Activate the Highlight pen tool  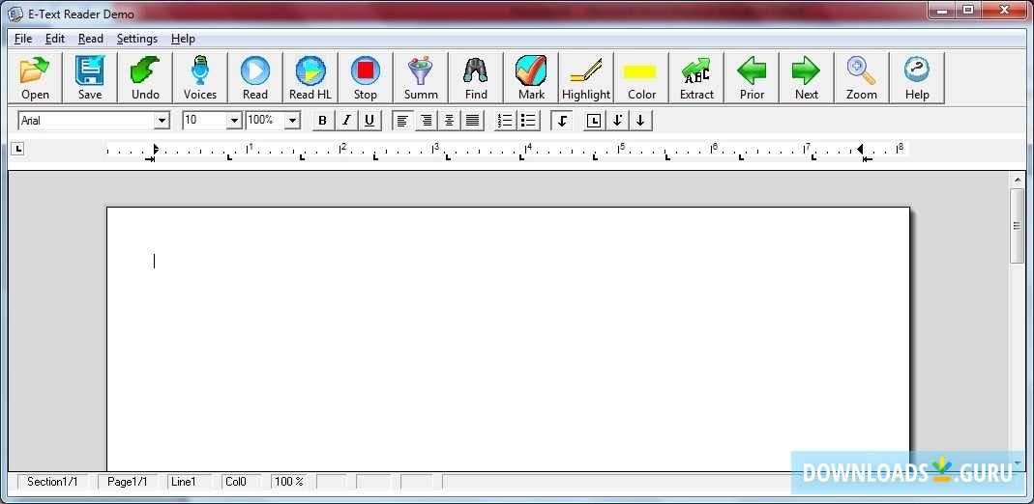click(x=586, y=77)
